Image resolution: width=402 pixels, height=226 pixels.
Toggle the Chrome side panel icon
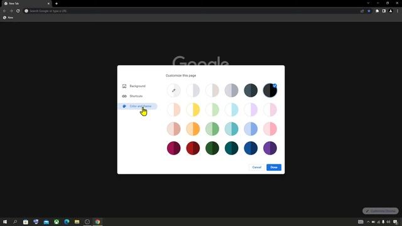[384, 11]
